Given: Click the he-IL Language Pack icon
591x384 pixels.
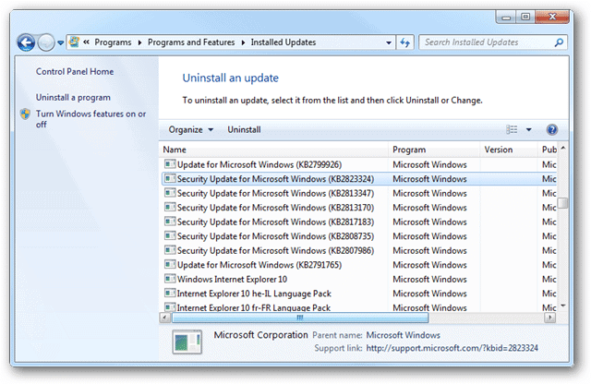Looking at the screenshot, I should click(170, 293).
